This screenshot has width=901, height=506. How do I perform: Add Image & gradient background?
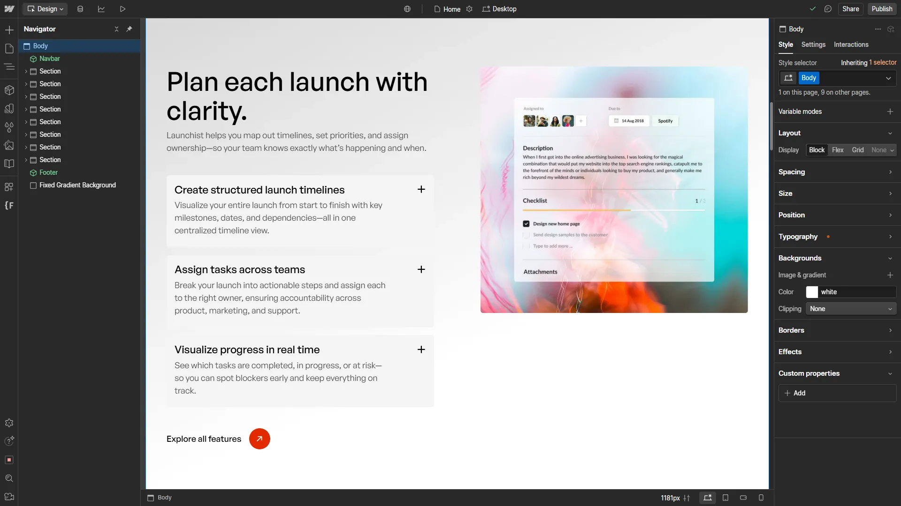(x=890, y=275)
